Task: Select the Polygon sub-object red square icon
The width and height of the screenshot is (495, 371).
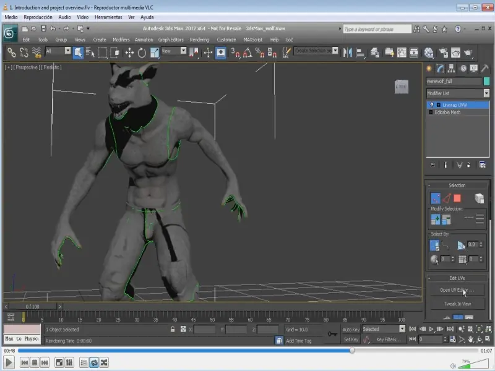Action: 457,198
